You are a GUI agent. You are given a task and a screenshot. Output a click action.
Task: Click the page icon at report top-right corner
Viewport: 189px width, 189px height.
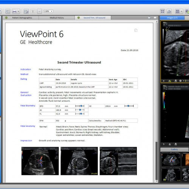[136, 30]
